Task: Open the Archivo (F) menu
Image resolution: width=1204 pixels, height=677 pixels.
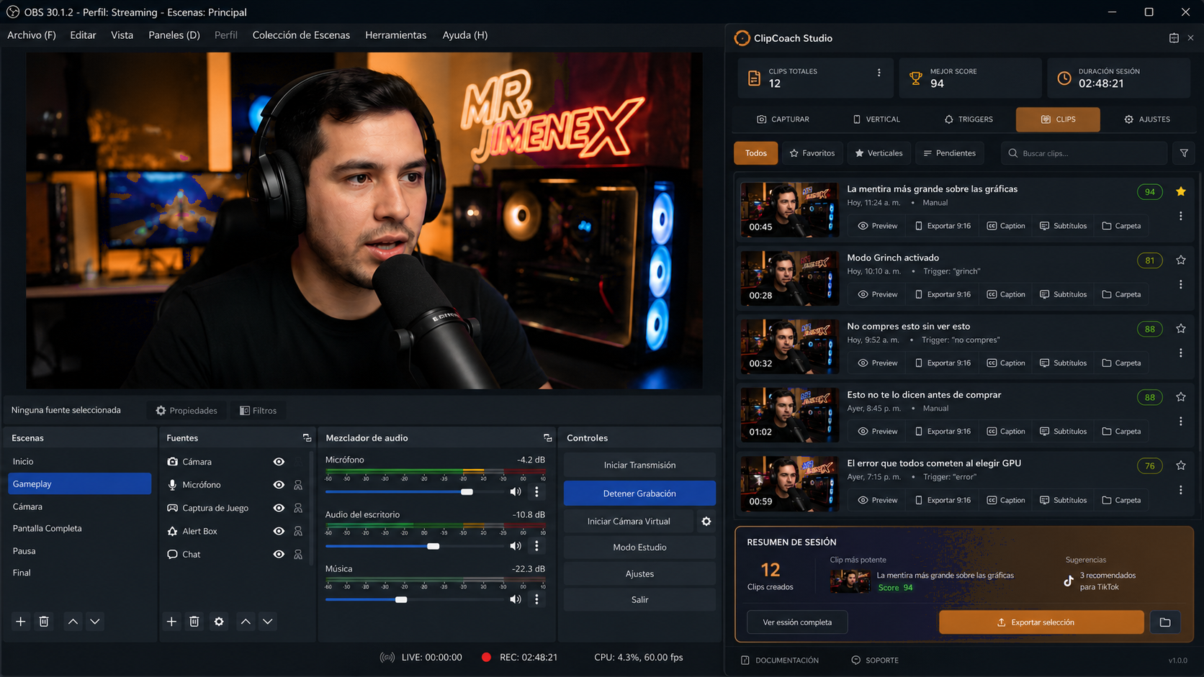Action: click(x=32, y=35)
